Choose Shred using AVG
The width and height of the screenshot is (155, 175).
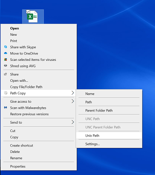click(x=38, y=66)
